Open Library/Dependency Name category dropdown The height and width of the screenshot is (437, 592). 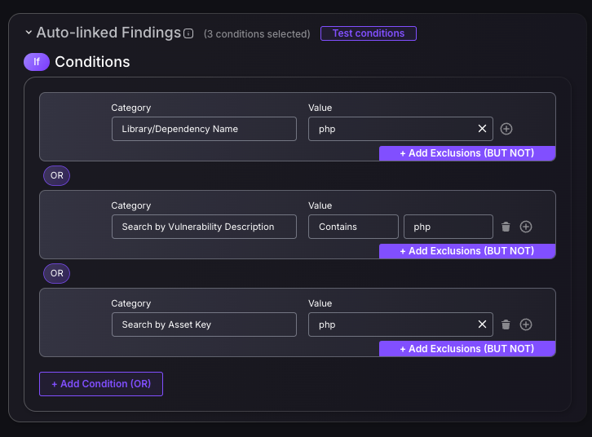click(204, 129)
